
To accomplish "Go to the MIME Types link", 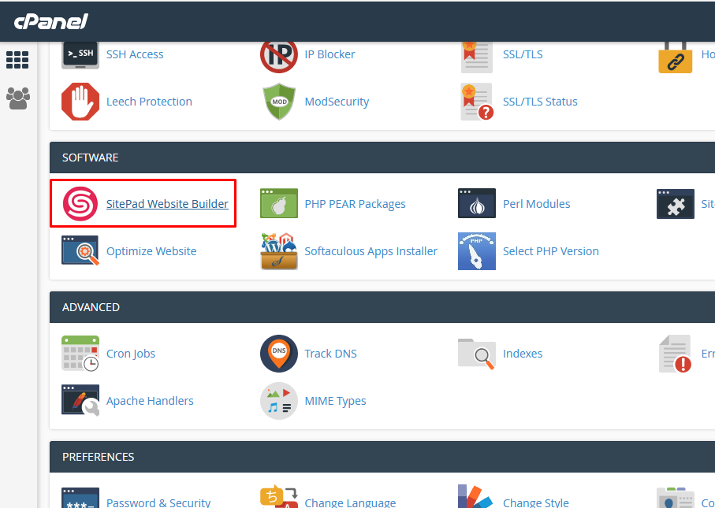I will (335, 400).
